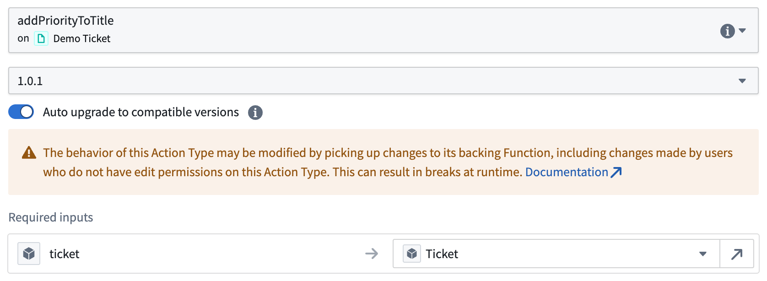The image size is (767, 281).
Task: Select the cube icon next to ticket input
Action: (28, 254)
